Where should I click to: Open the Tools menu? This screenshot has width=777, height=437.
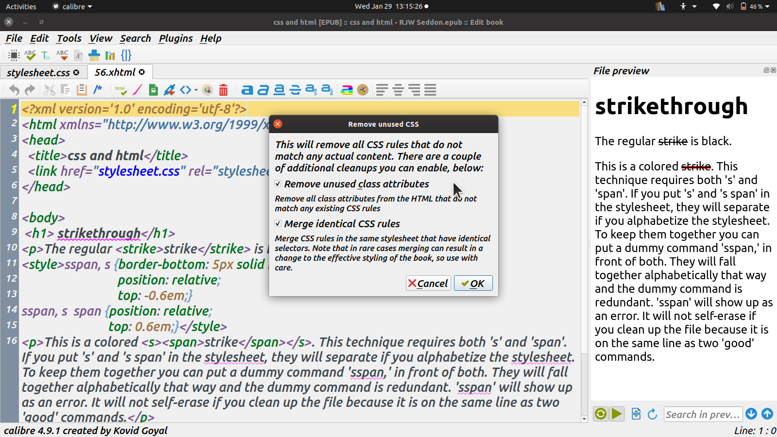69,38
